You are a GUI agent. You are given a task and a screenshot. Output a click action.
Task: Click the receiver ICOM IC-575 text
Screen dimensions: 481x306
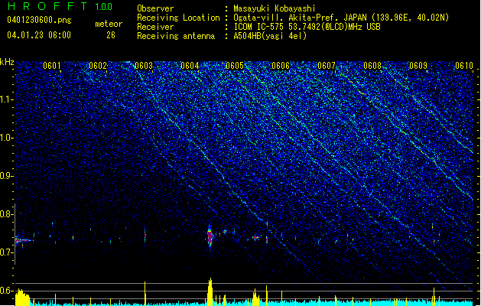coord(307,27)
